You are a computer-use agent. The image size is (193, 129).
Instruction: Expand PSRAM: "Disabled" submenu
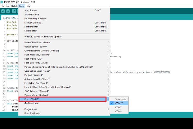tap(64, 75)
